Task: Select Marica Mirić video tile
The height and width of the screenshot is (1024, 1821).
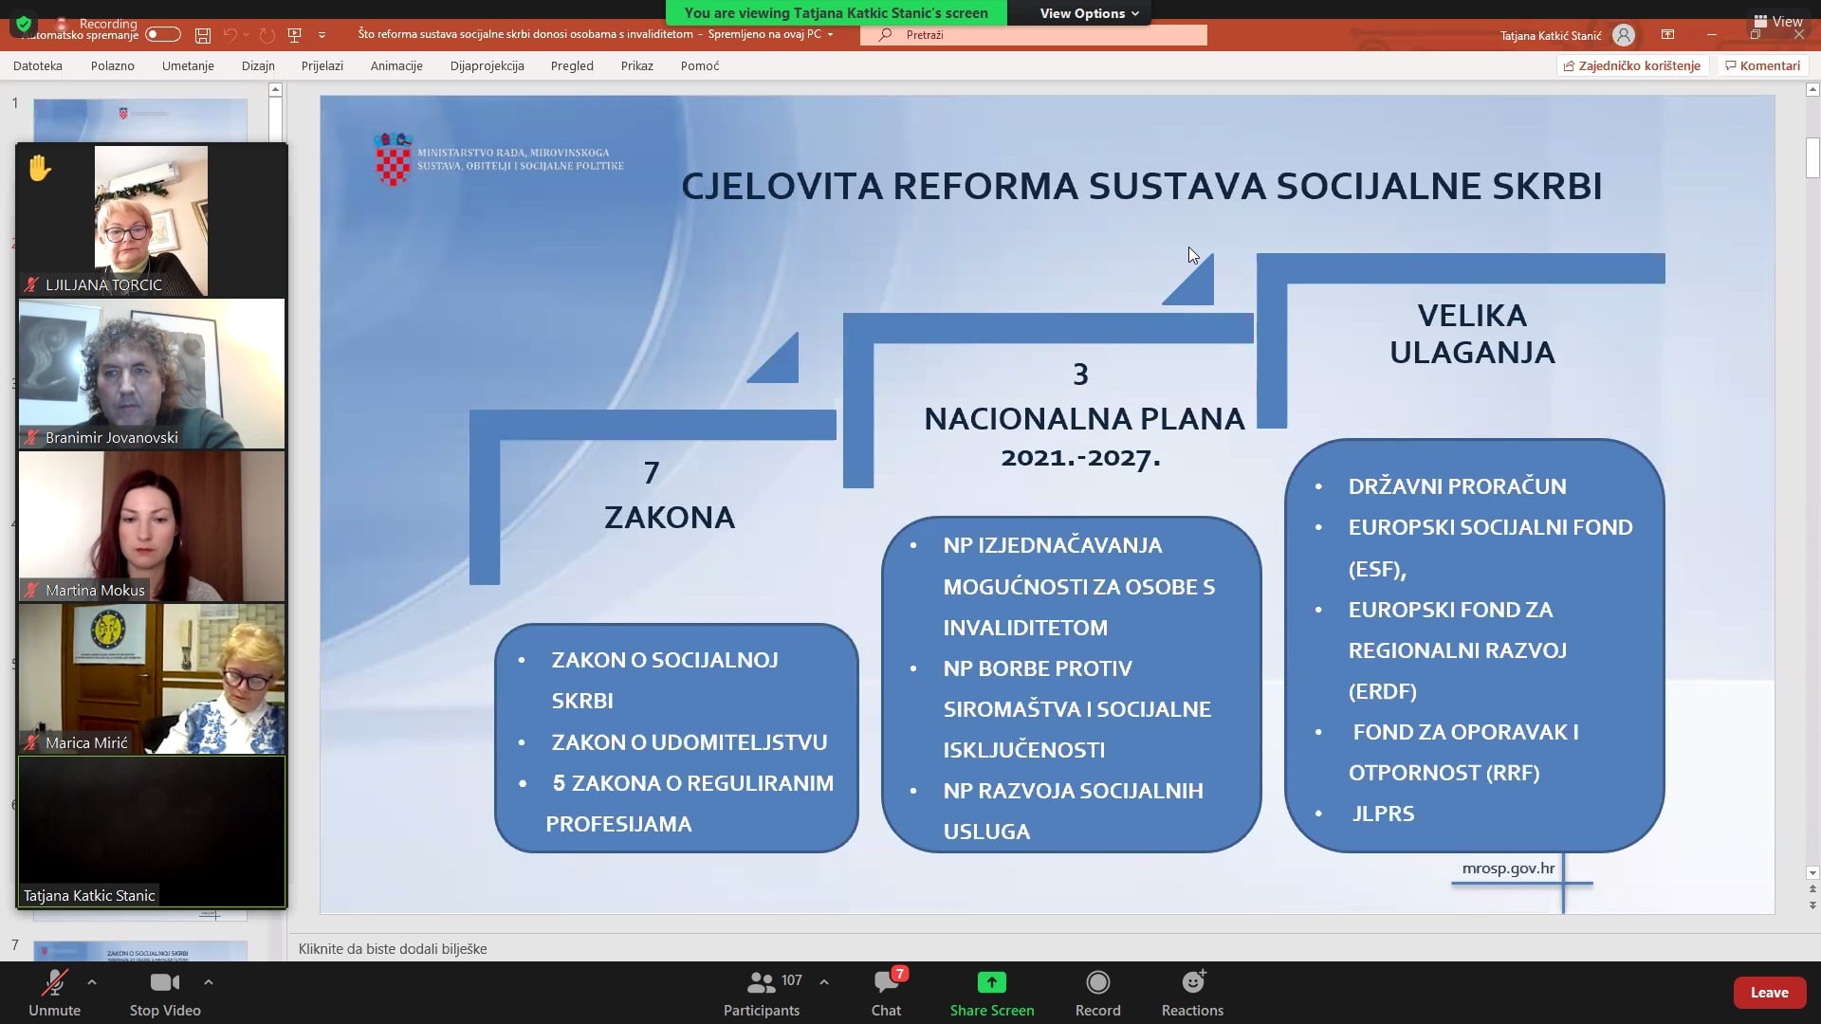Action: 152,679
